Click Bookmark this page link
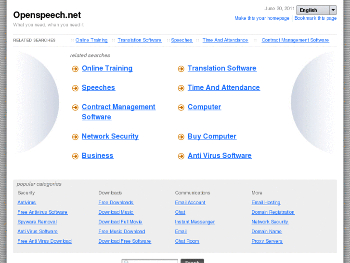Screen dimensions: 350x263 click(x=315, y=18)
